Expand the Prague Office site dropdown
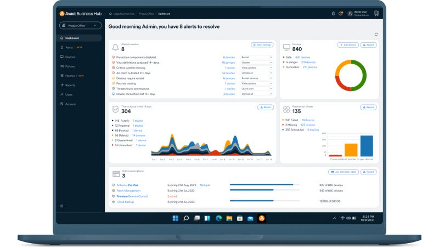 click(x=80, y=25)
